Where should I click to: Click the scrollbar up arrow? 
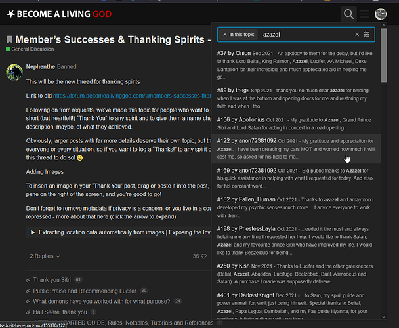coord(384,25)
